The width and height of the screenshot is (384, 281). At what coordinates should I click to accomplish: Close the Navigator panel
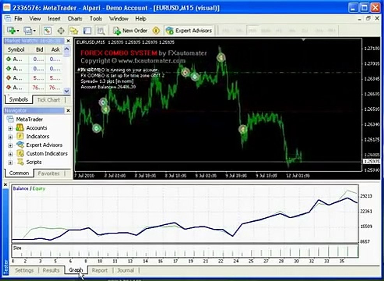[68, 111]
